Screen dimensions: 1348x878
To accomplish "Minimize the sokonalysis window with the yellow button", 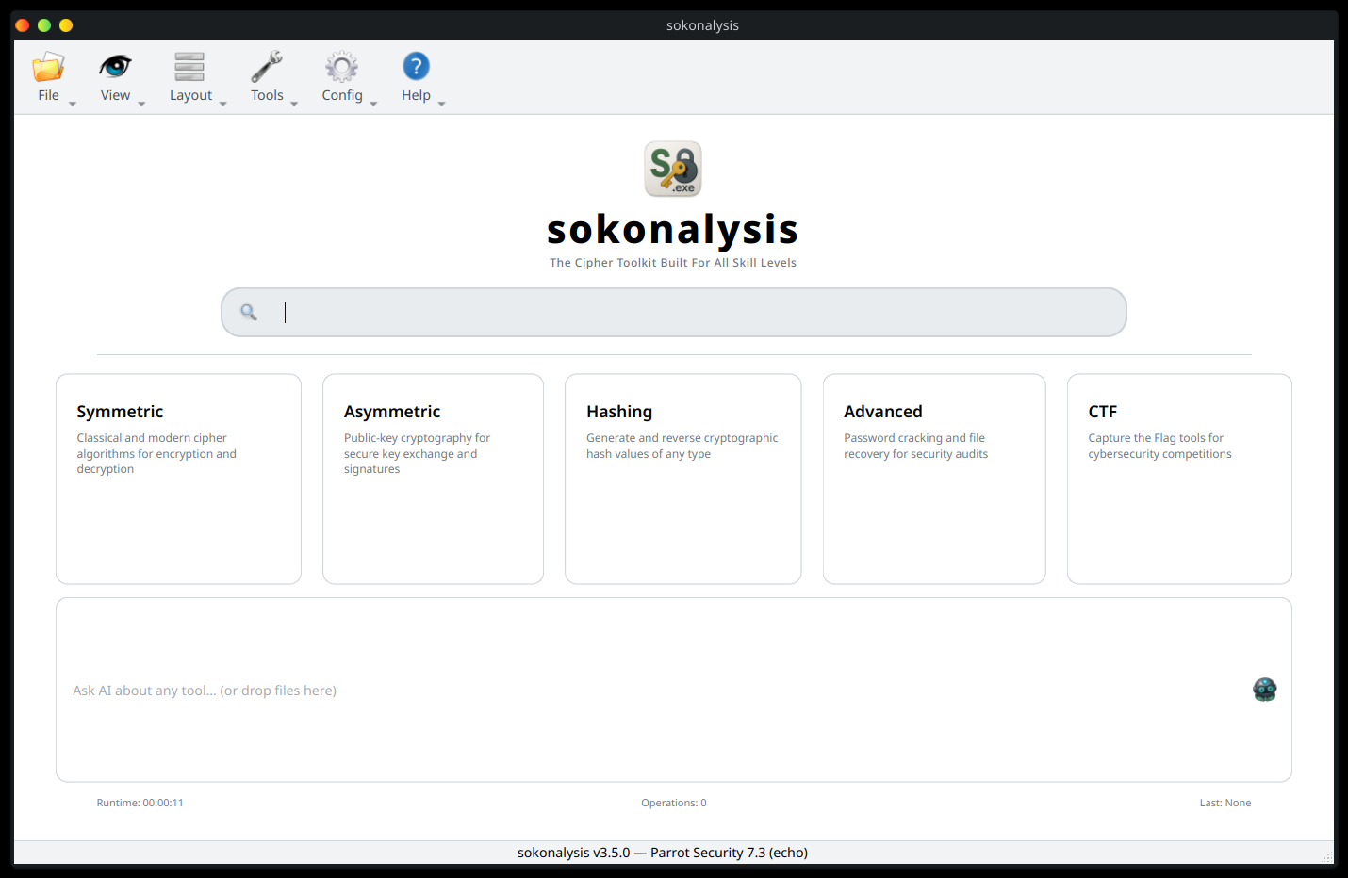I will pyautogui.click(x=66, y=25).
